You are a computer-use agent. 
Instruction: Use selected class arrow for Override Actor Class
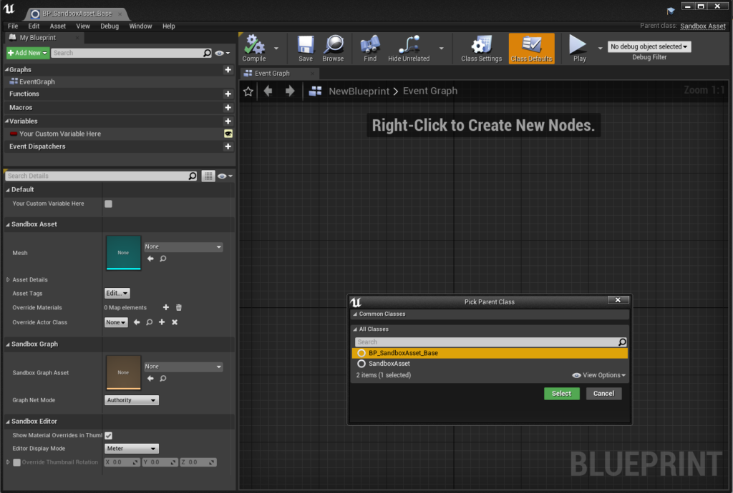[x=137, y=322]
